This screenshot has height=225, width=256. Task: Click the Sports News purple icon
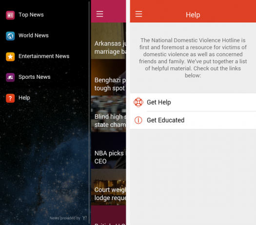pos(10,77)
